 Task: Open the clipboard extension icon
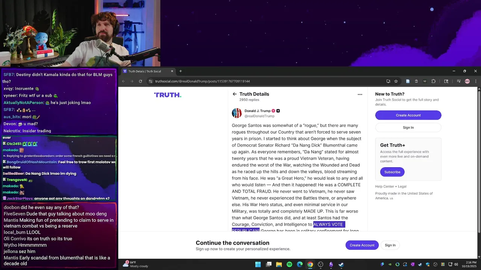pos(416,81)
